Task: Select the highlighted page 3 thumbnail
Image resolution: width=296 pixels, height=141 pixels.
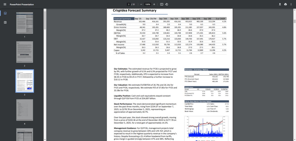Action: (25, 81)
